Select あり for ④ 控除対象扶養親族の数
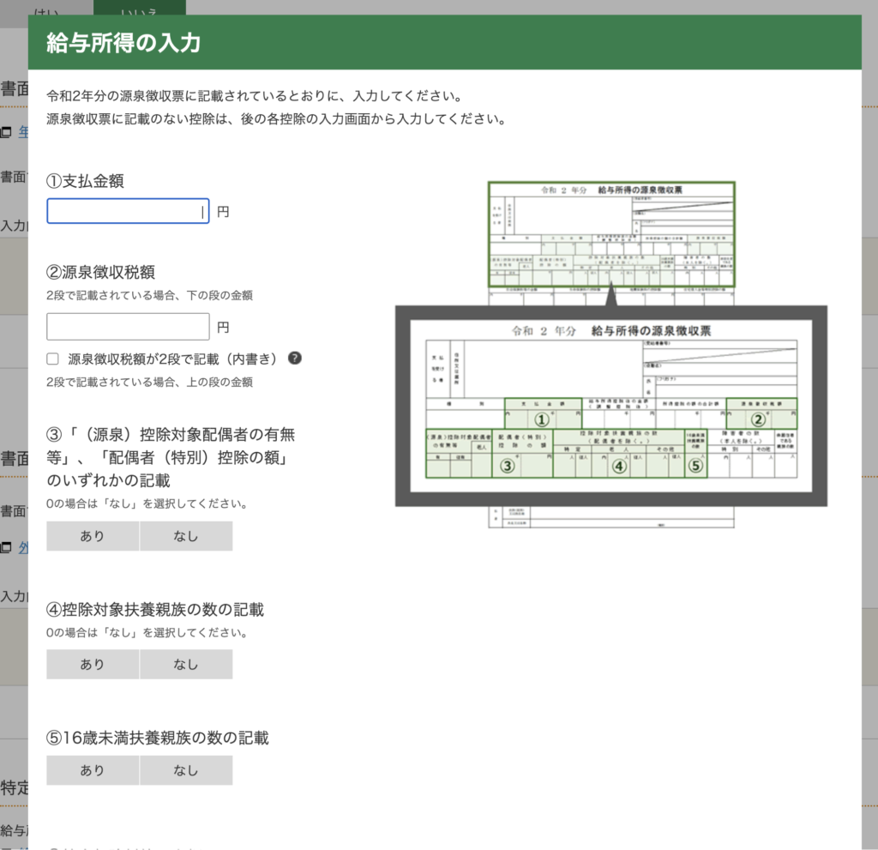The width and height of the screenshot is (878, 850). click(x=93, y=664)
